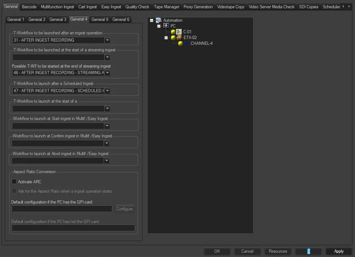Switch to the Quality Check tab
This screenshot has height=257, width=355.
(x=137, y=7)
